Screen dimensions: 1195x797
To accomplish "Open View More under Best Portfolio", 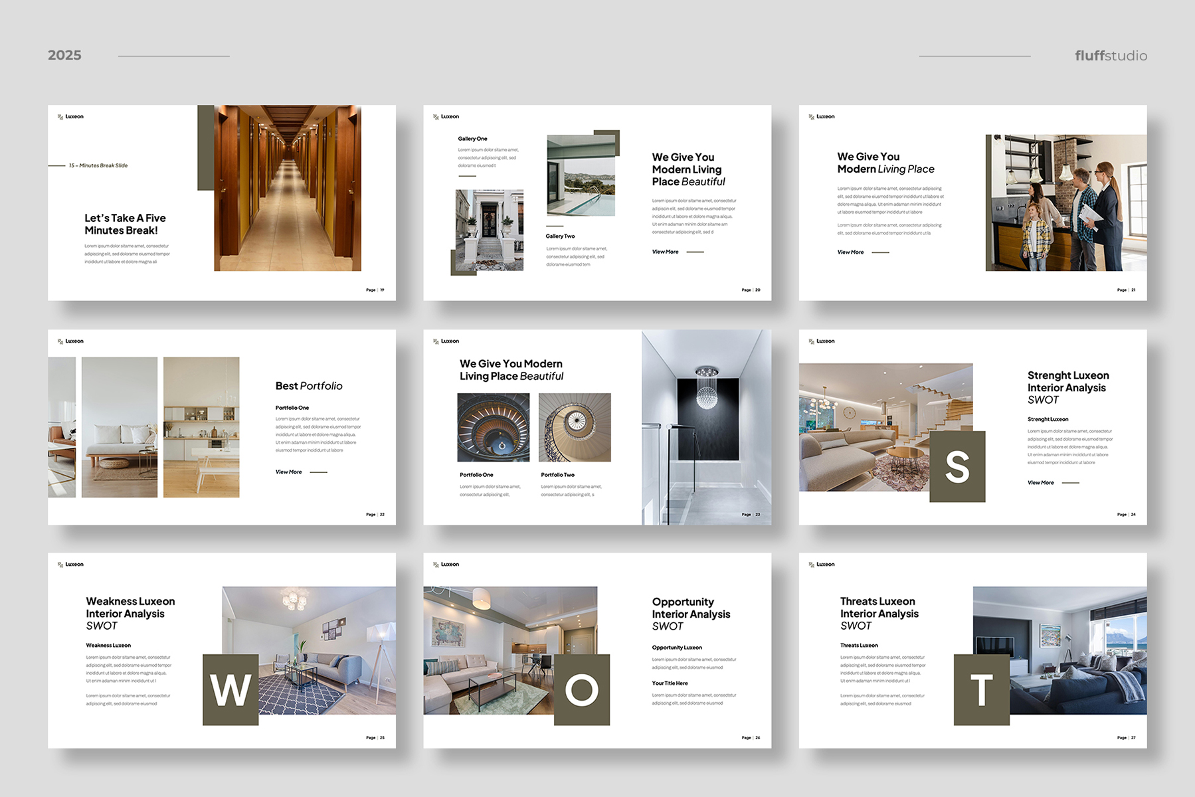I will pyautogui.click(x=289, y=472).
